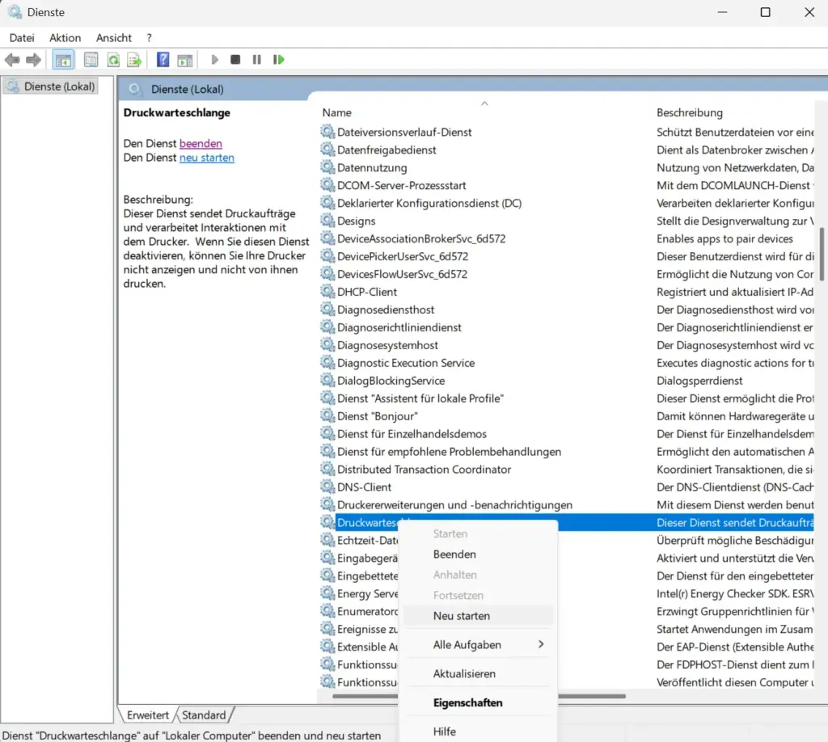Click the 'beenden' link to stop service
This screenshot has width=828, height=742.
pos(201,144)
